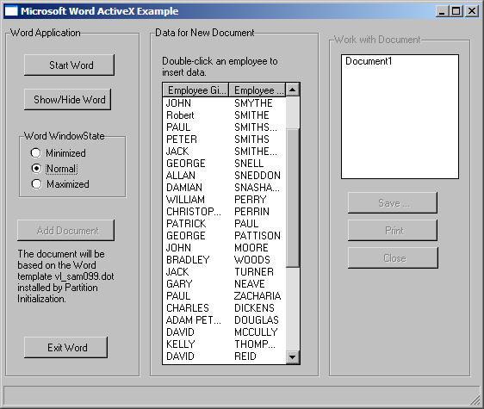Select the Minimized radio button
The image size is (484, 409).
tap(36, 152)
